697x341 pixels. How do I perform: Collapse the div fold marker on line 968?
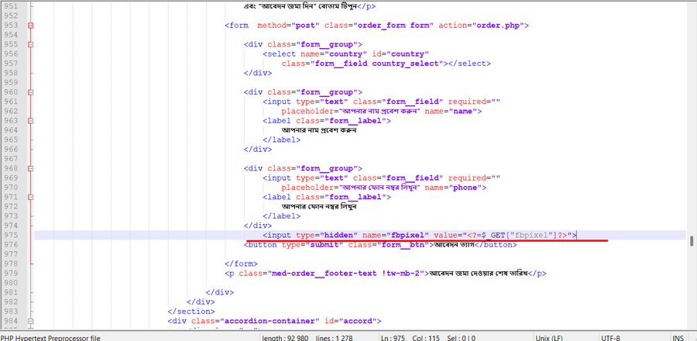[30, 167]
